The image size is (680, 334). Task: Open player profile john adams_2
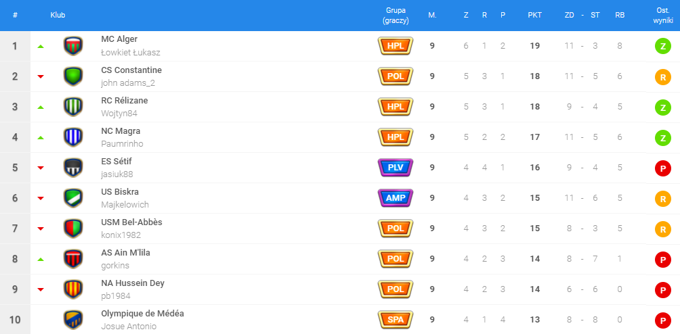(128, 82)
